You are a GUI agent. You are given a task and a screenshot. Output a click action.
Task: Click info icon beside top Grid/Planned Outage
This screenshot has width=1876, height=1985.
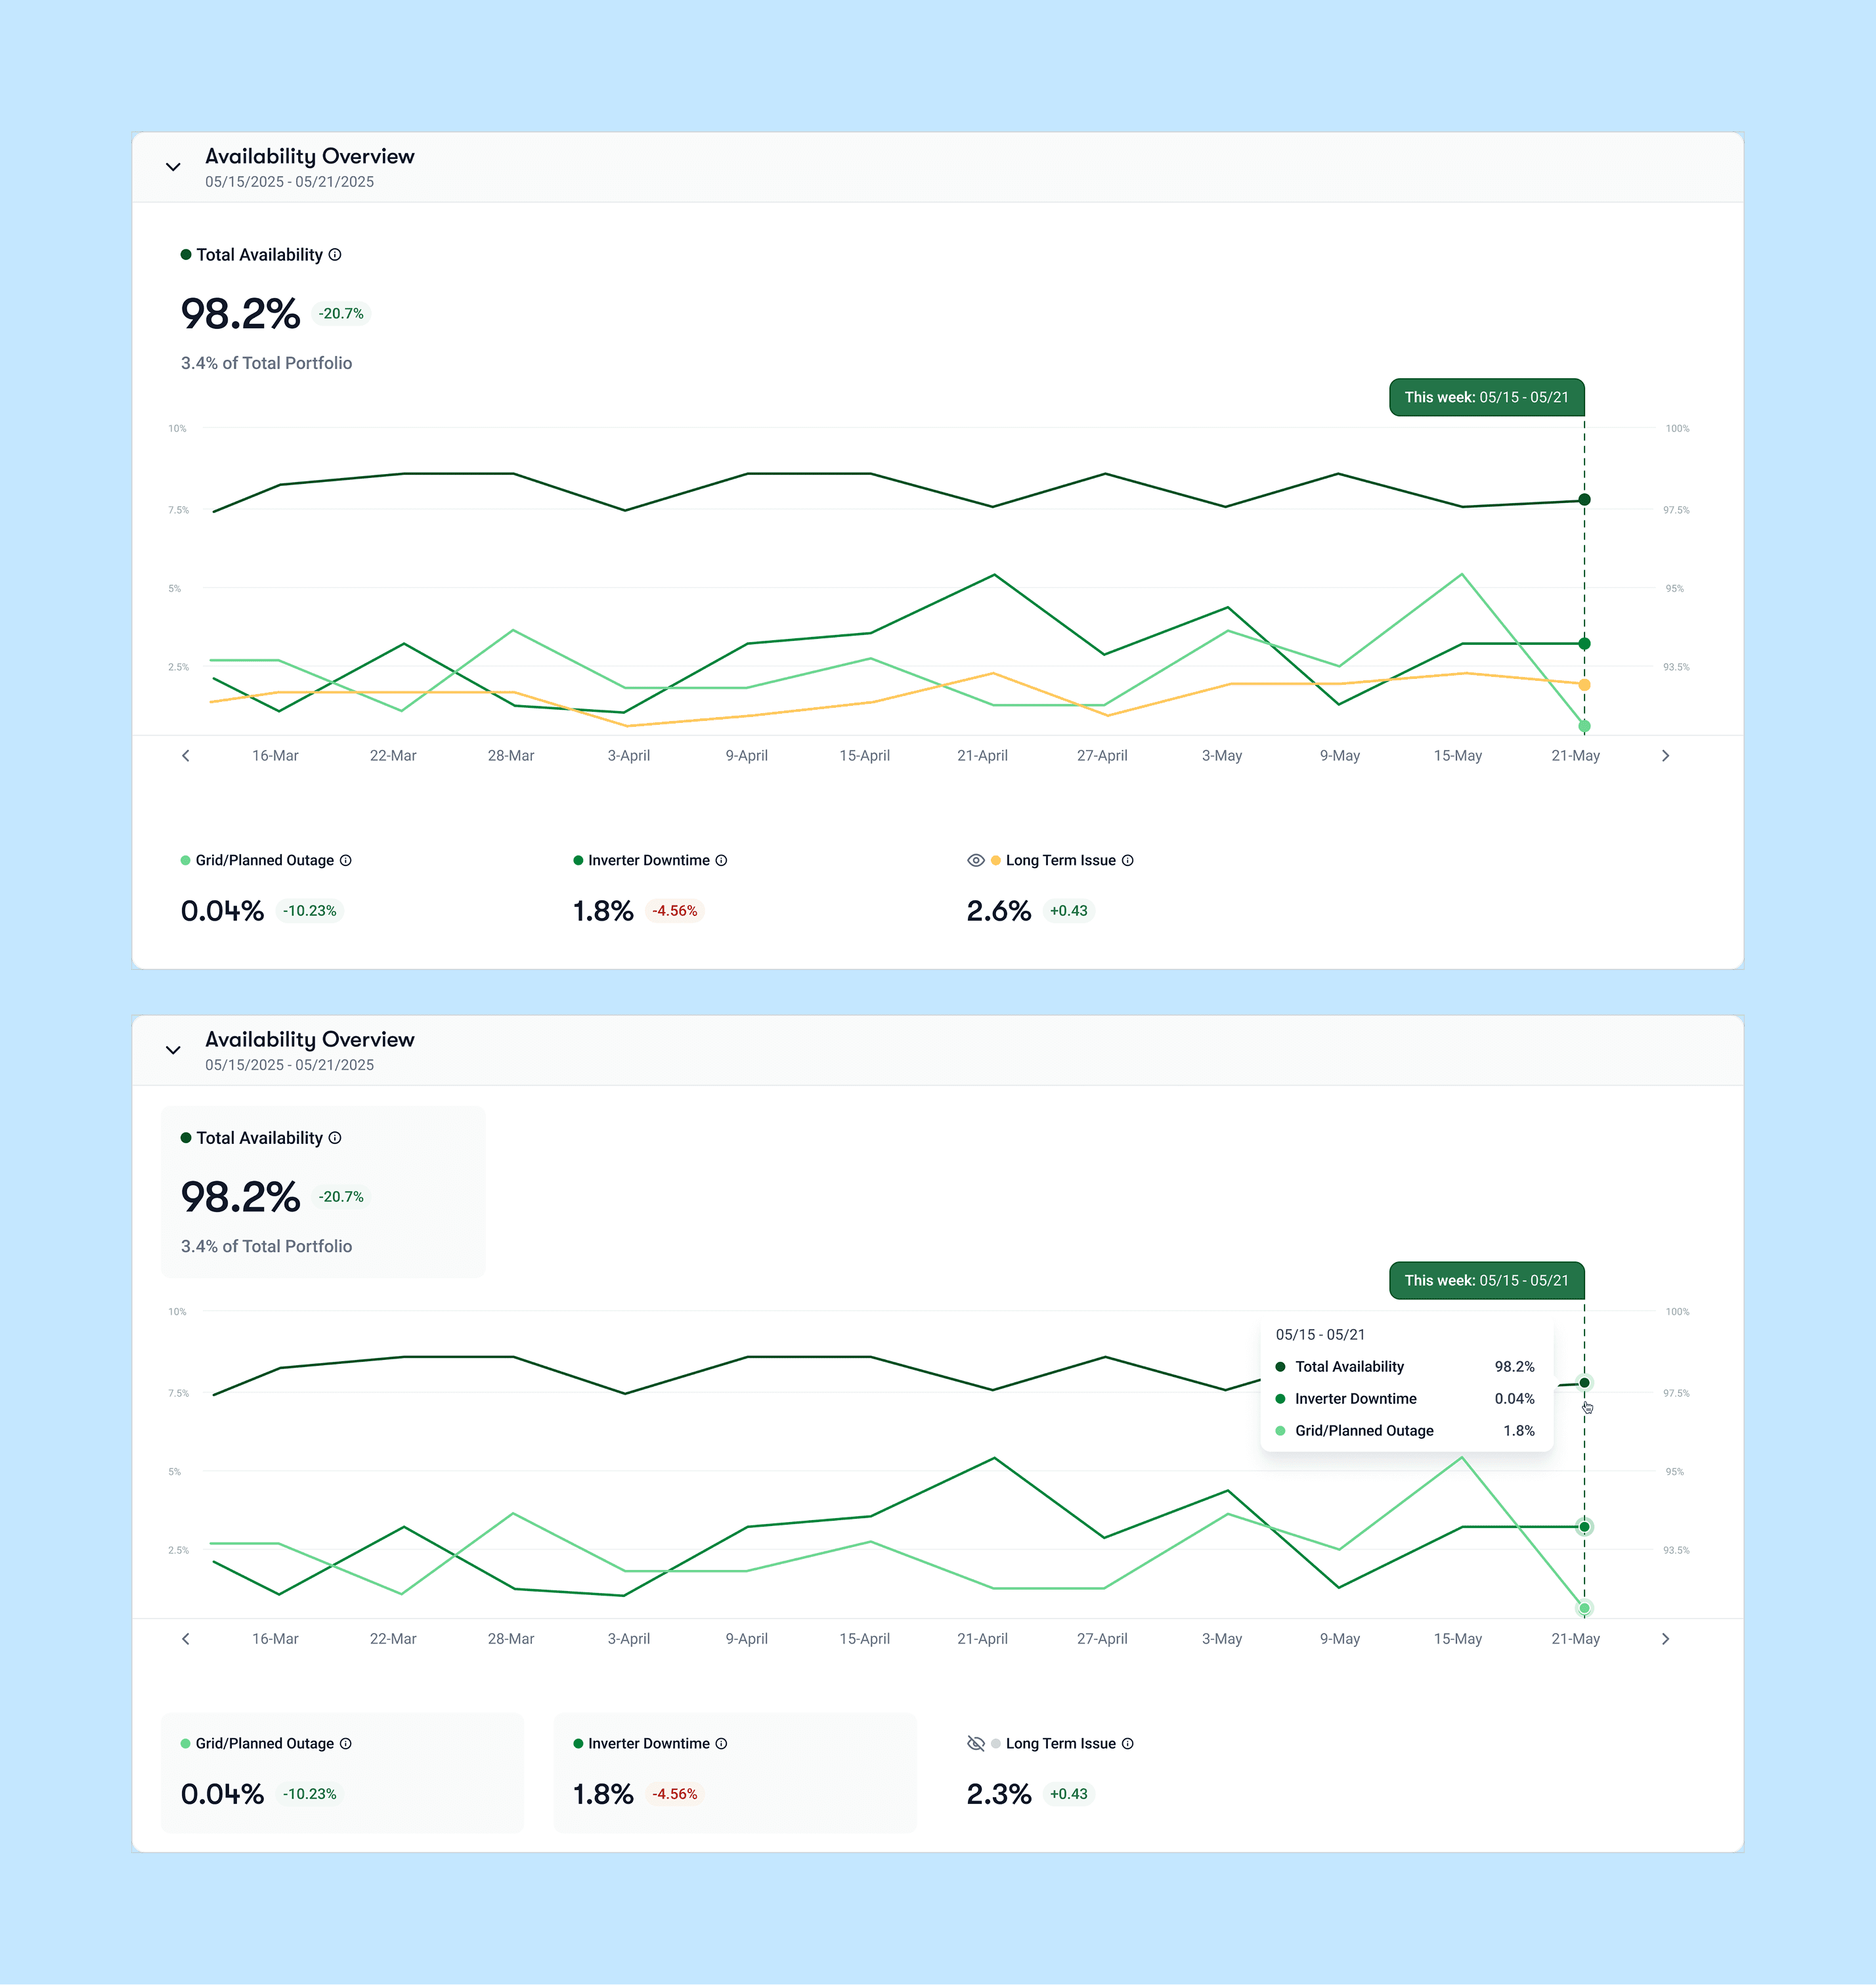tap(346, 860)
